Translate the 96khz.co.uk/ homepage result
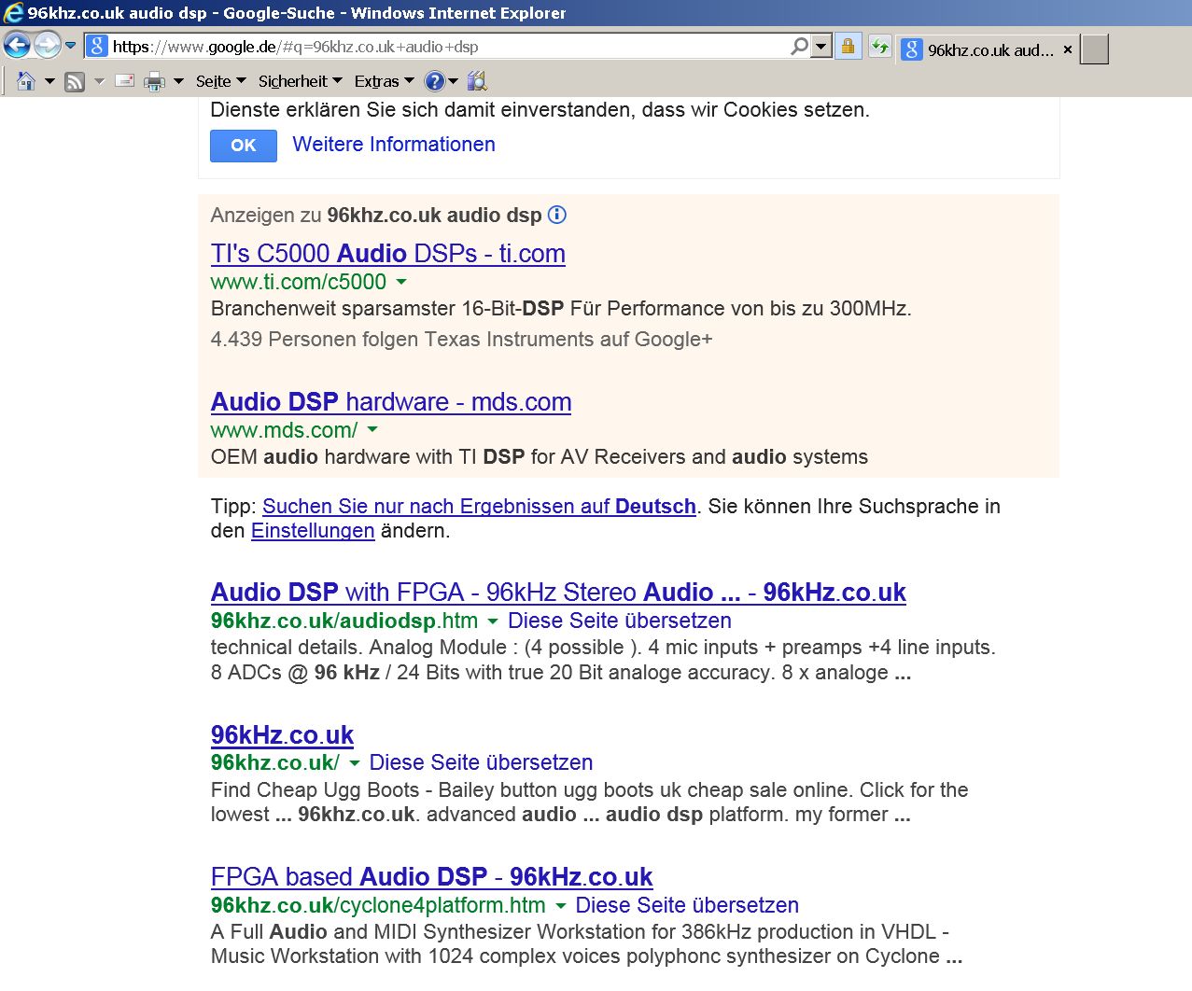 481,762
